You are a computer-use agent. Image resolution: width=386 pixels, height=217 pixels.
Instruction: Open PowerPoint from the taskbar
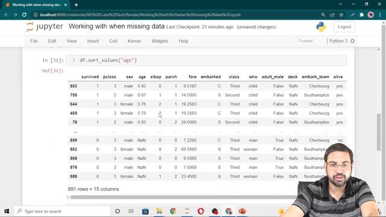[x=242, y=211]
